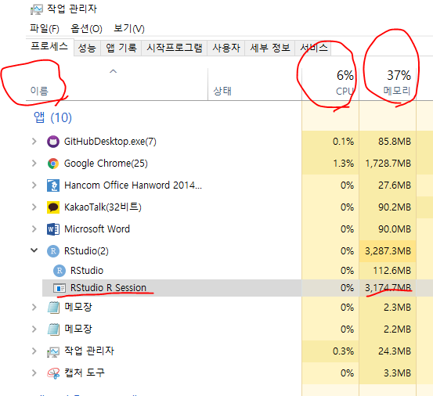Screen dimensions: 433x396
Task: Switch to the 사용자 tab
Action: pyautogui.click(x=226, y=48)
